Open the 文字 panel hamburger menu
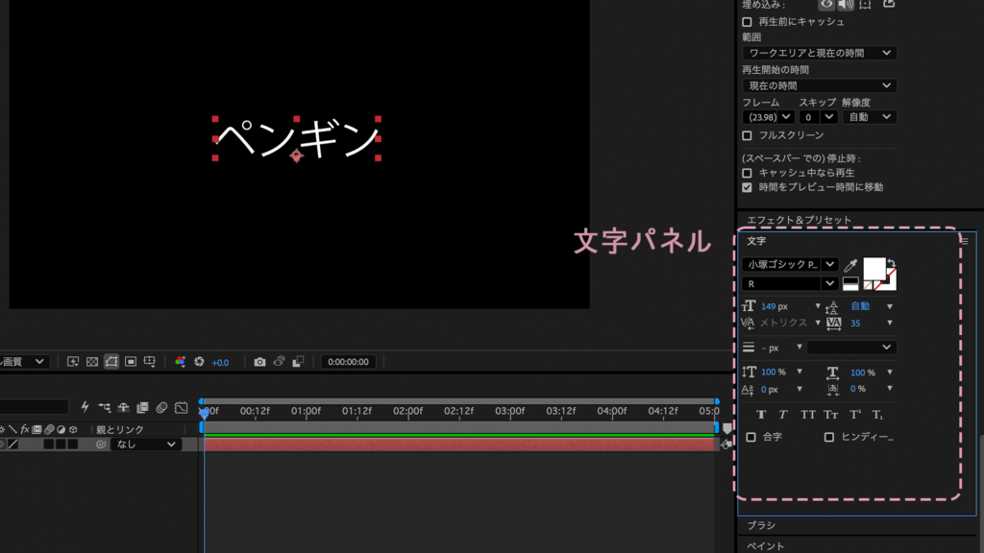 tap(965, 241)
